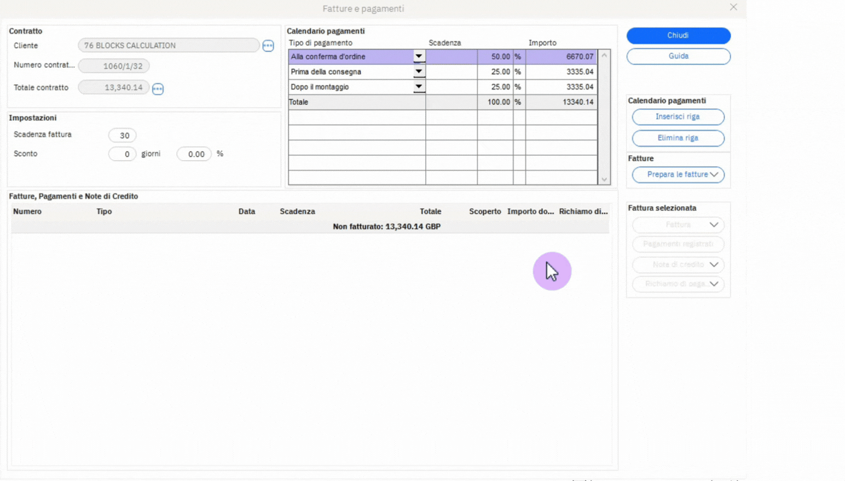This screenshot has height=481, width=845.
Task: Close the Fatture e pagamenti window
Action: pyautogui.click(x=733, y=7)
